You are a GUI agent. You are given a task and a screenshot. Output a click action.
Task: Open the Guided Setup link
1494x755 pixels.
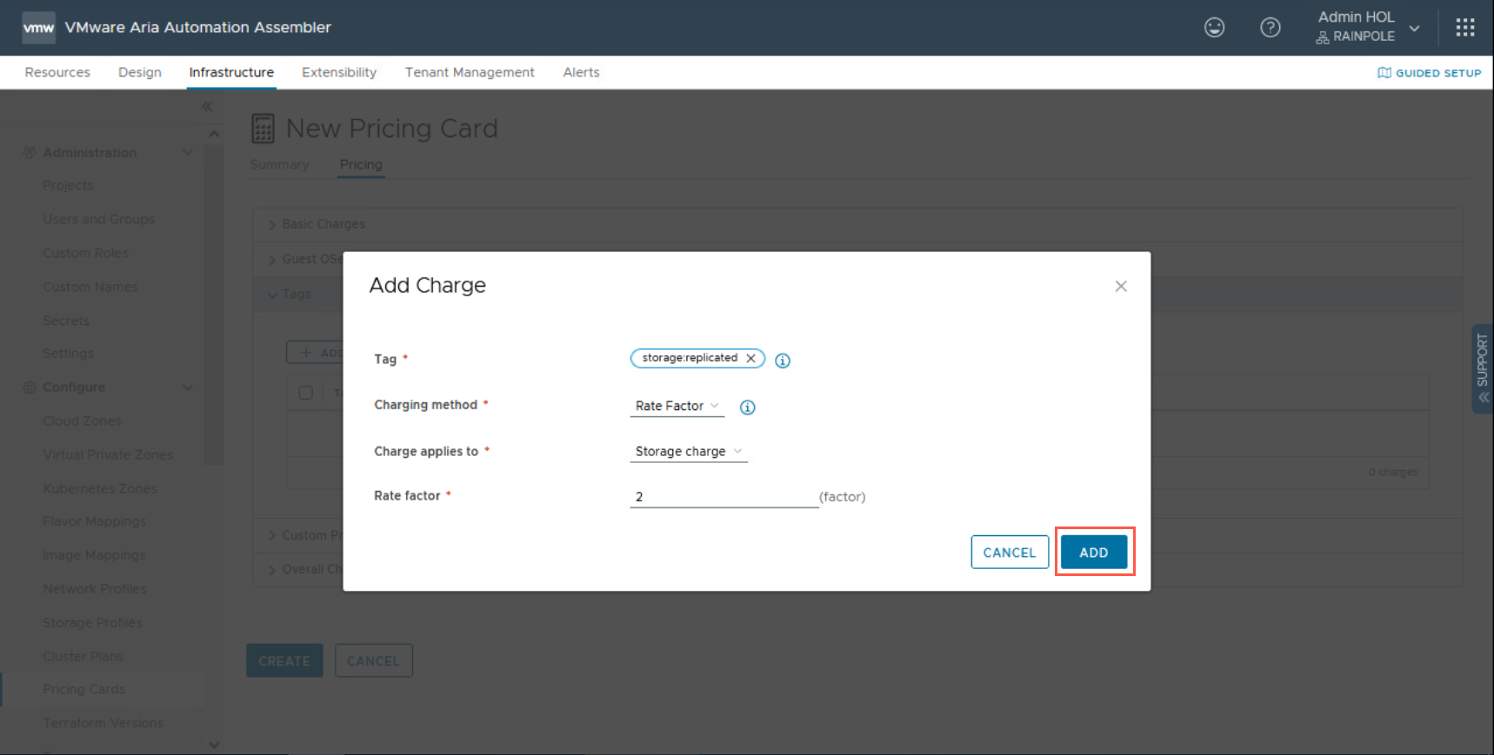click(x=1429, y=73)
